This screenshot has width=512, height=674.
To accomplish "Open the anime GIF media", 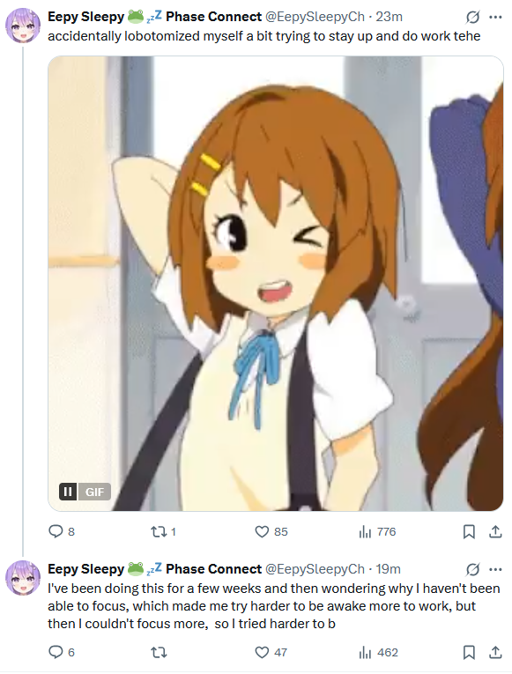I will [276, 284].
